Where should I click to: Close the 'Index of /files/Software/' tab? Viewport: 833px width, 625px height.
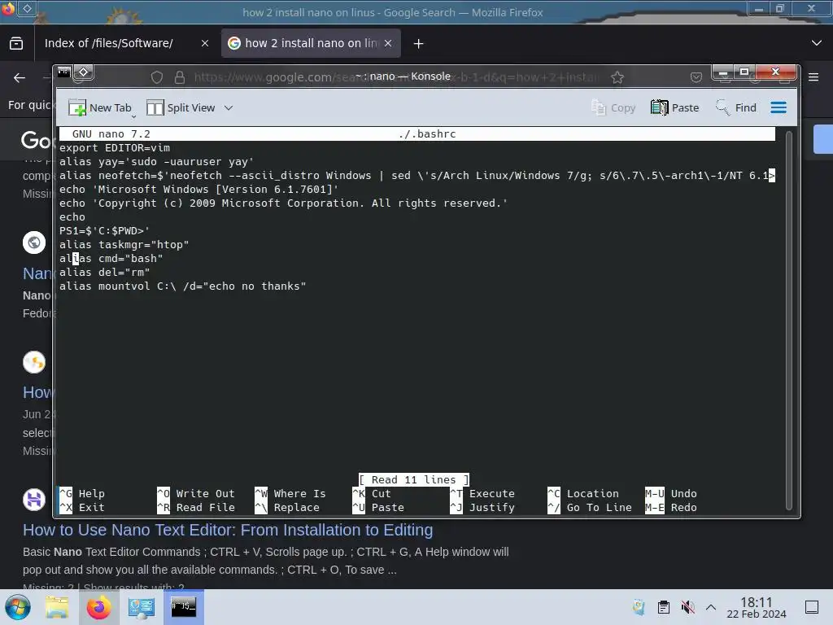coord(205,44)
